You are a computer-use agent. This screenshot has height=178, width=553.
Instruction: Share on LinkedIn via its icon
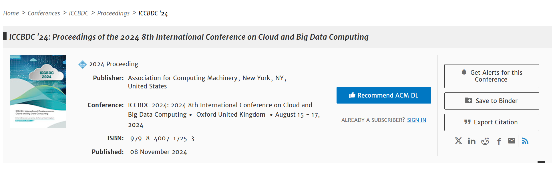(472, 141)
